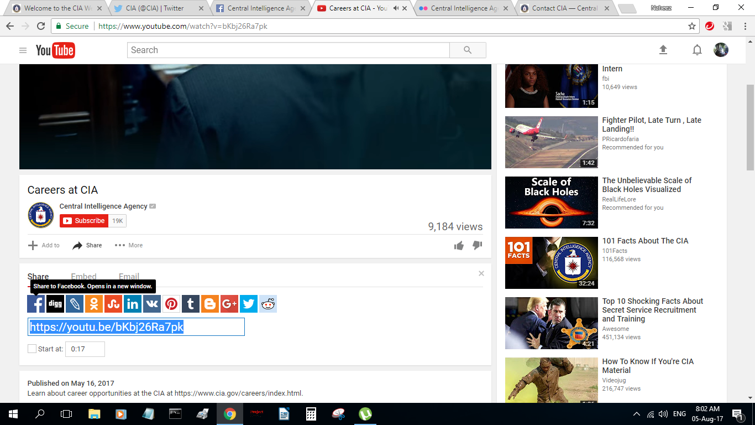The height and width of the screenshot is (425, 755).
Task: Open the taskbar volume icon
Action: click(x=663, y=414)
